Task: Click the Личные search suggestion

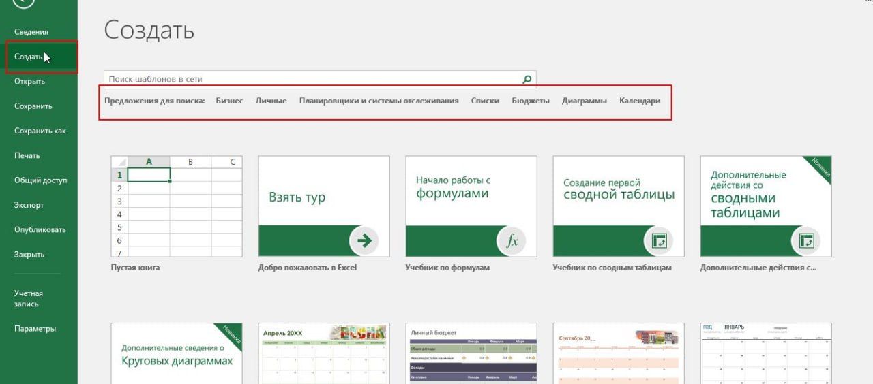Action: click(x=271, y=101)
